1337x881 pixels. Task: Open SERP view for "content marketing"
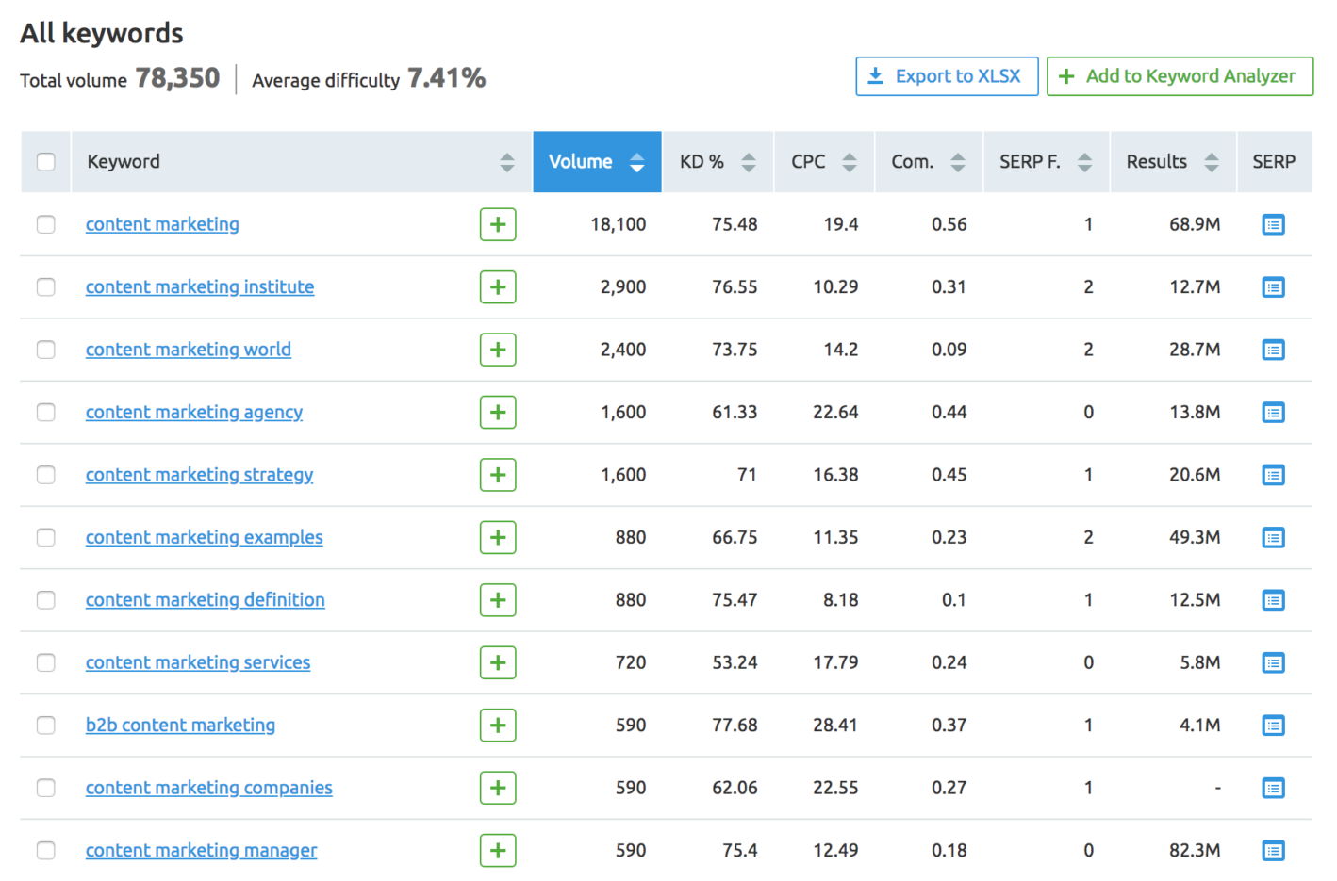[1274, 224]
